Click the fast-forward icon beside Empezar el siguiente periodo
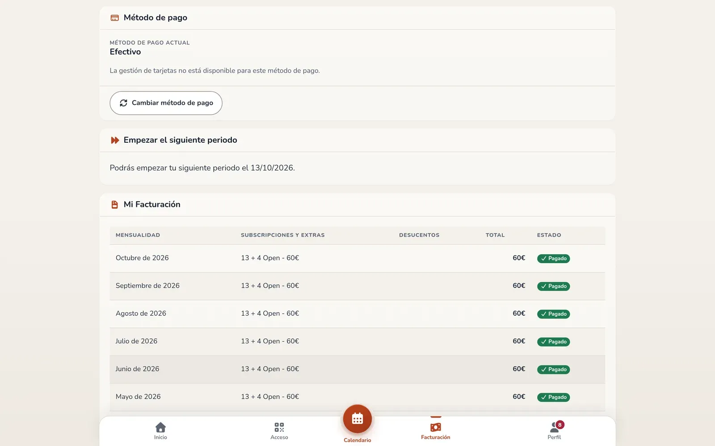Viewport: 715px width, 446px height. [x=115, y=140]
